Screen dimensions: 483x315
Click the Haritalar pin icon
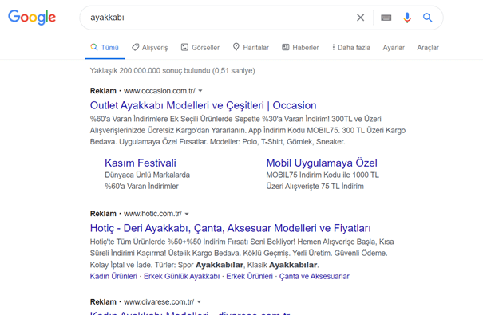coord(236,47)
